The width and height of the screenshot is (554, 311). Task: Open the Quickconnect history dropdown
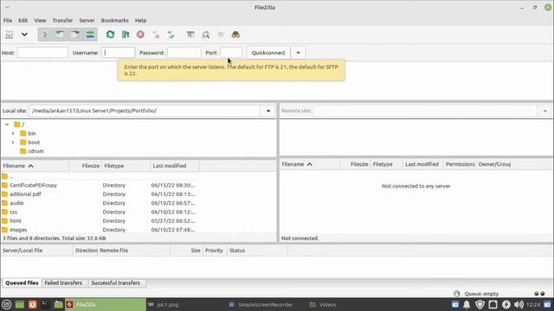click(x=298, y=53)
